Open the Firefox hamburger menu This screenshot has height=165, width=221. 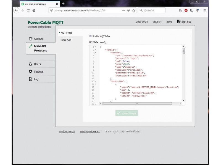pos(204,10)
